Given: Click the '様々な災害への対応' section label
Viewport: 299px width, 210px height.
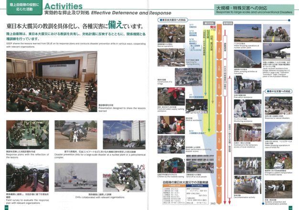Looking at the screenshot, I should pos(279,92).
